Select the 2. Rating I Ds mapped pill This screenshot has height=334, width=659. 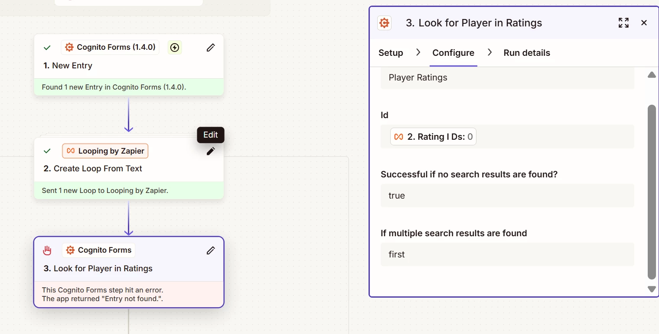[x=433, y=137]
